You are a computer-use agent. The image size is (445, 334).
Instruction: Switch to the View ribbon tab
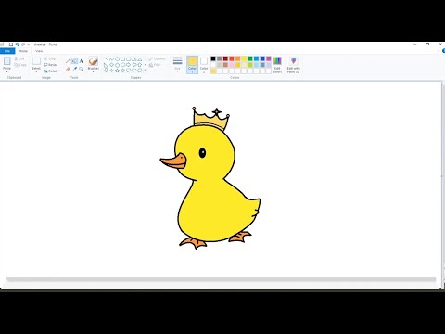point(39,51)
